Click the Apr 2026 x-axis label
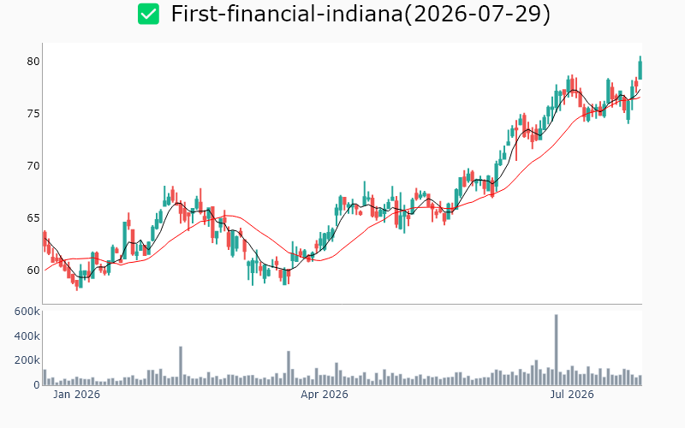The height and width of the screenshot is (428, 685). [x=325, y=395]
